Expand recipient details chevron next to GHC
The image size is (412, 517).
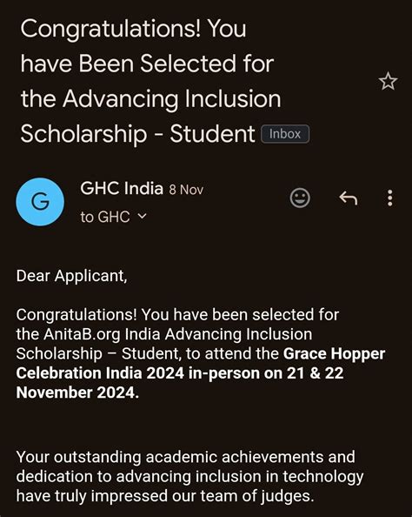[x=142, y=217]
